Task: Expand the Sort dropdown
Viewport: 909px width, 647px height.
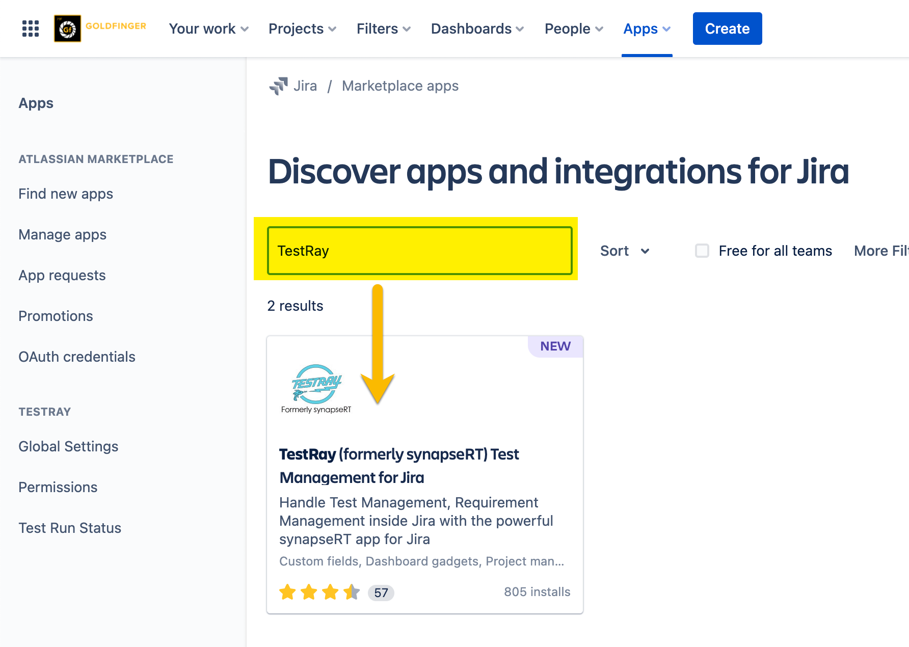Action: click(x=625, y=251)
